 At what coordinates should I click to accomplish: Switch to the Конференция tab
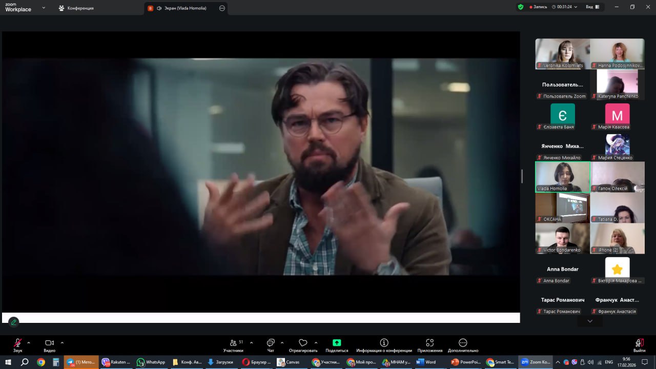click(x=76, y=8)
